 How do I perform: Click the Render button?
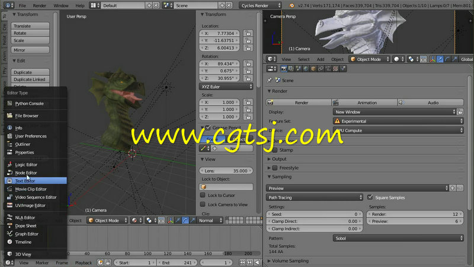(299, 103)
